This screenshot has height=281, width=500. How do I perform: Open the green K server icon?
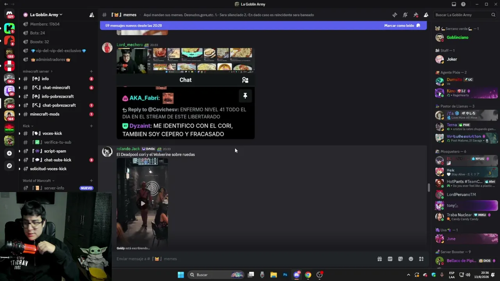tap(9, 28)
